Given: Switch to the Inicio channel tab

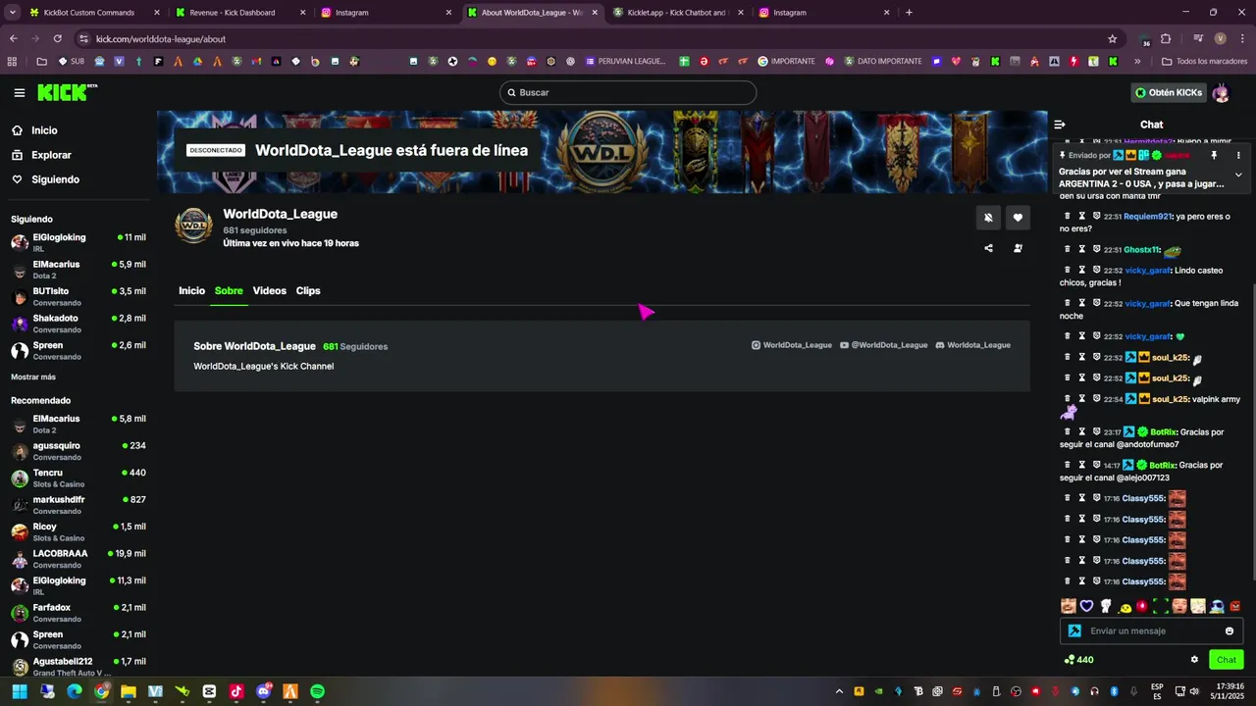Looking at the screenshot, I should coord(191,291).
